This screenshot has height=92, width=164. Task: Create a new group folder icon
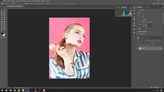coord(157,87)
